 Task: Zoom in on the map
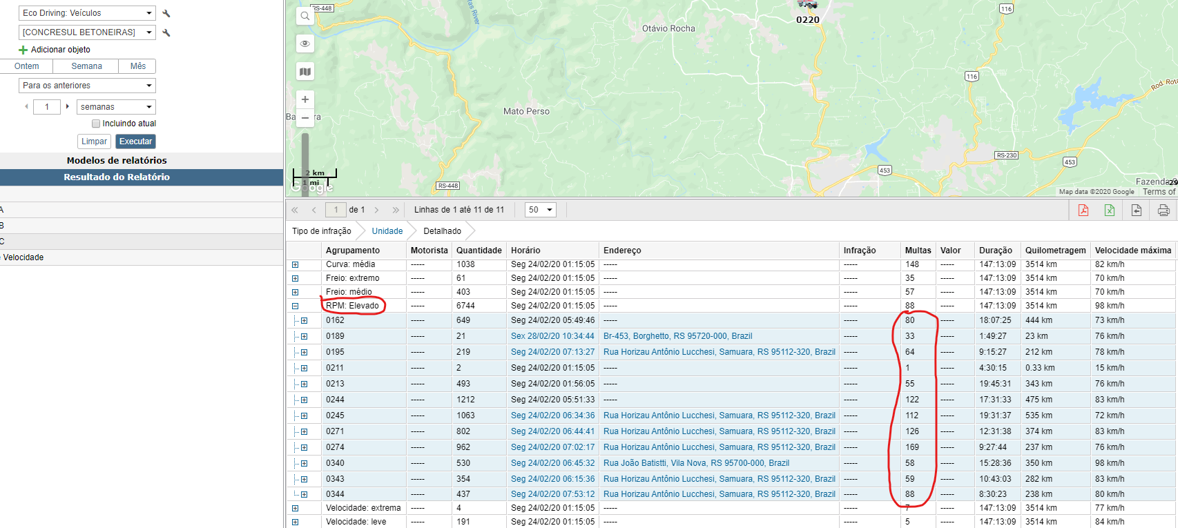click(x=305, y=99)
